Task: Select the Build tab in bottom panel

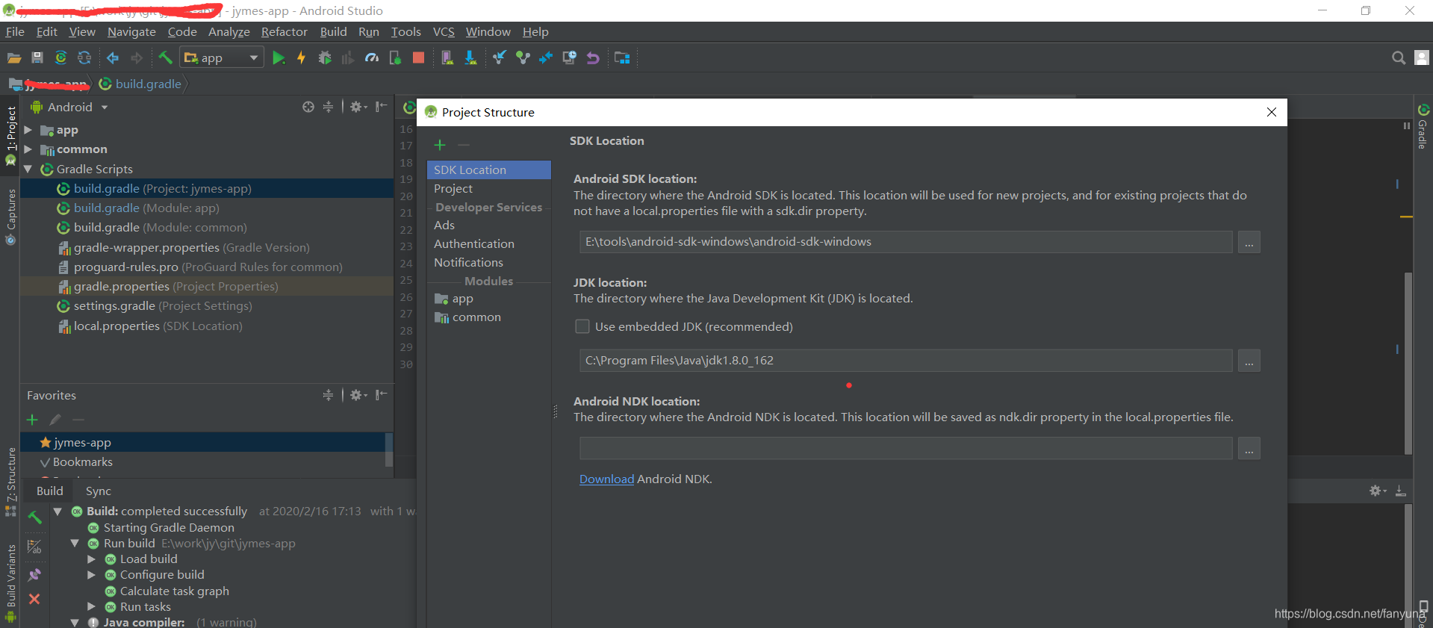Action: point(50,491)
